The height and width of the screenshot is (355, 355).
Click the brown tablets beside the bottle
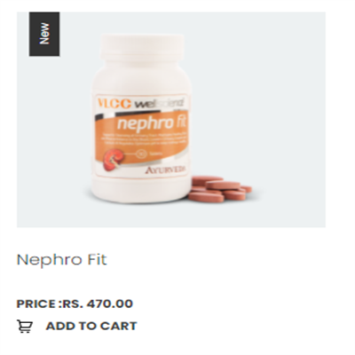point(220,189)
